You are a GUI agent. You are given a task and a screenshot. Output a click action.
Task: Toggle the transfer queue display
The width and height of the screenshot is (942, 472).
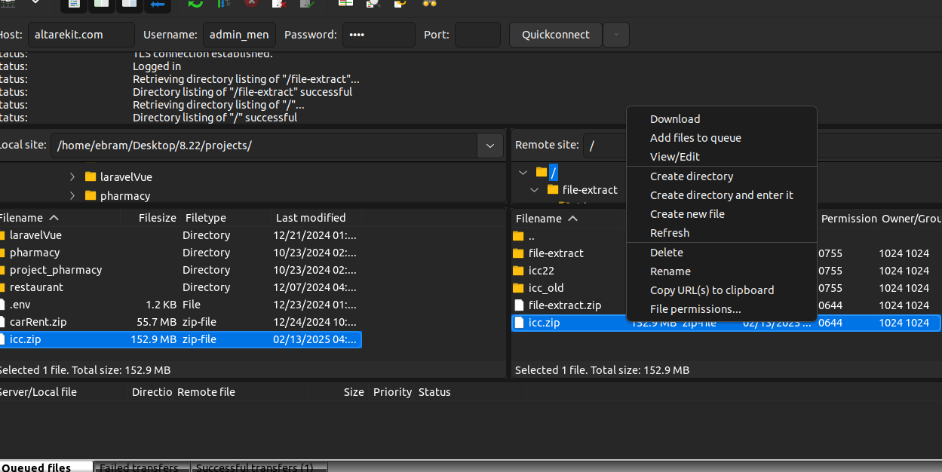click(x=158, y=4)
